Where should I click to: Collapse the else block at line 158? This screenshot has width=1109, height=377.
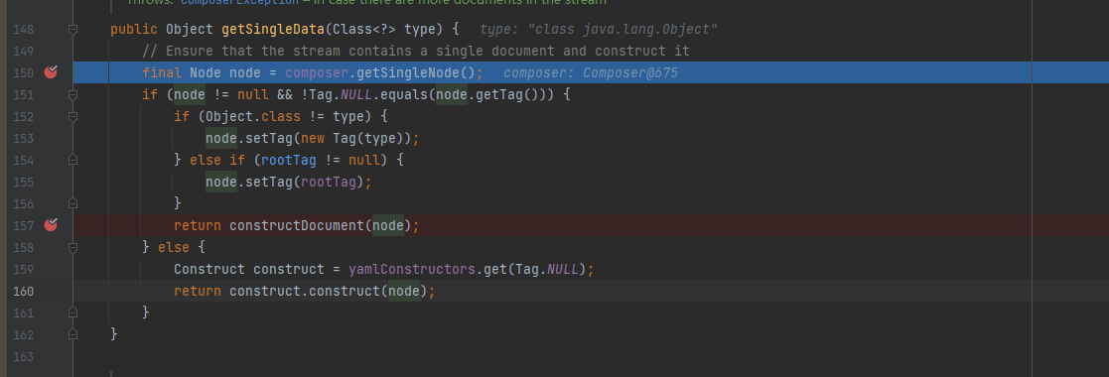pos(72,247)
